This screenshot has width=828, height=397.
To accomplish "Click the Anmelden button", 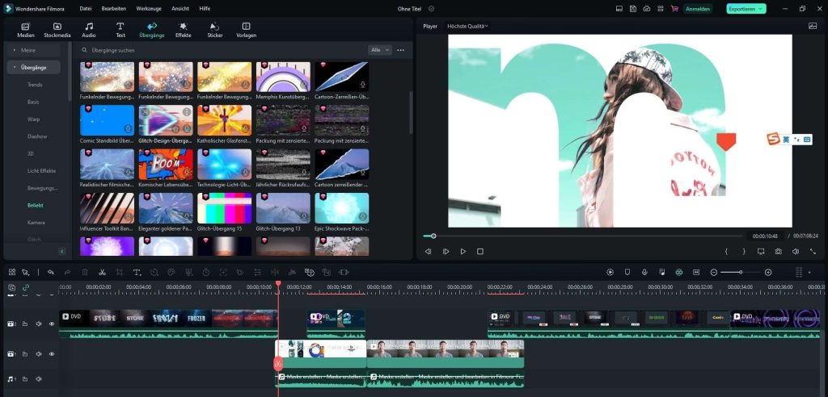I will tap(698, 8).
